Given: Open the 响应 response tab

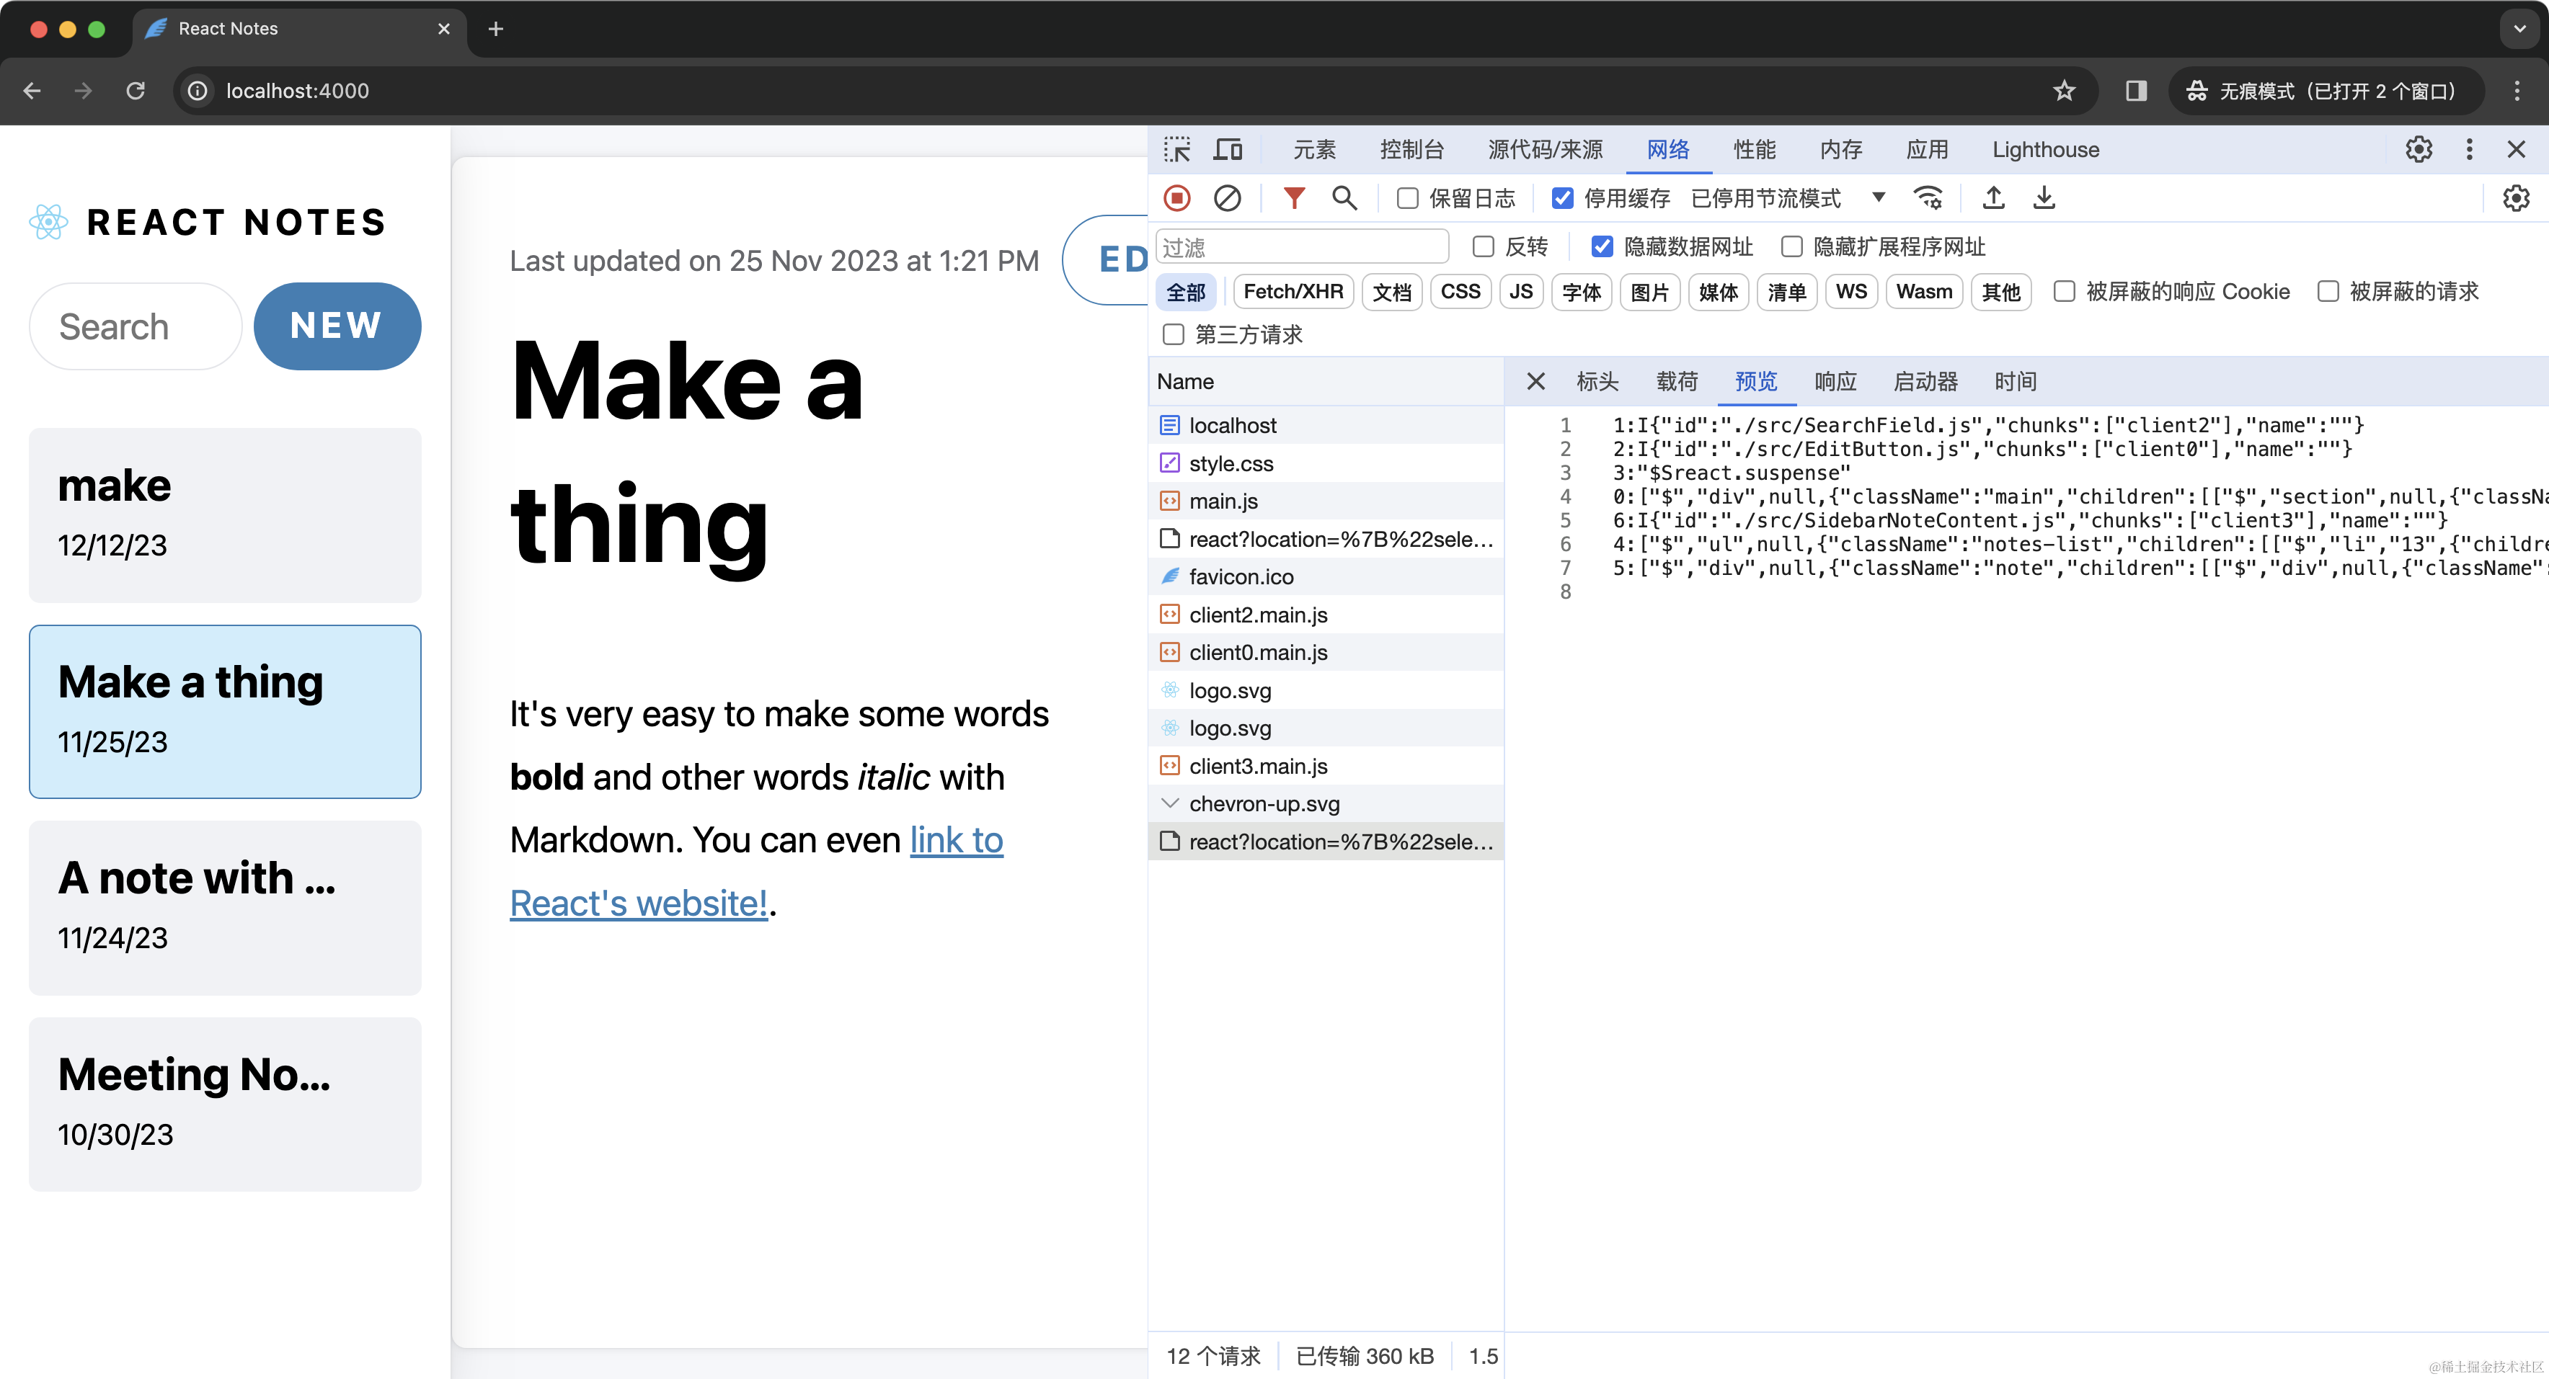Looking at the screenshot, I should tap(1835, 382).
